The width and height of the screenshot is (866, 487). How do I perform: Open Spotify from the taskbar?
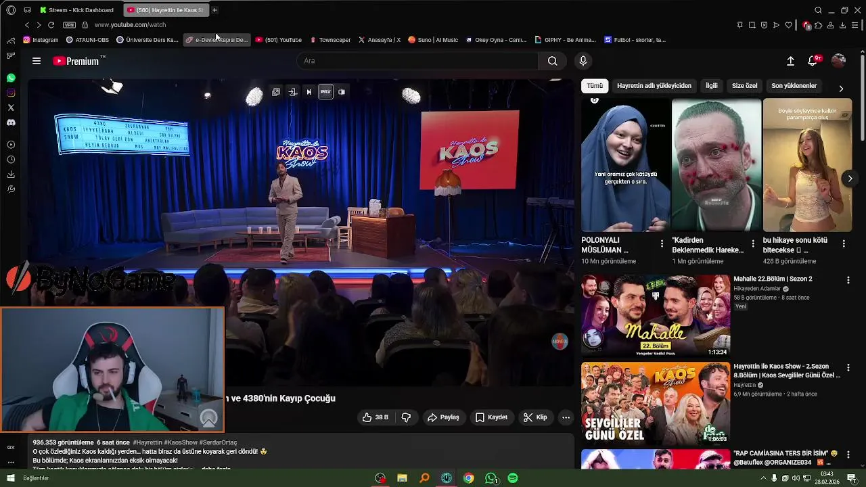tap(513, 478)
